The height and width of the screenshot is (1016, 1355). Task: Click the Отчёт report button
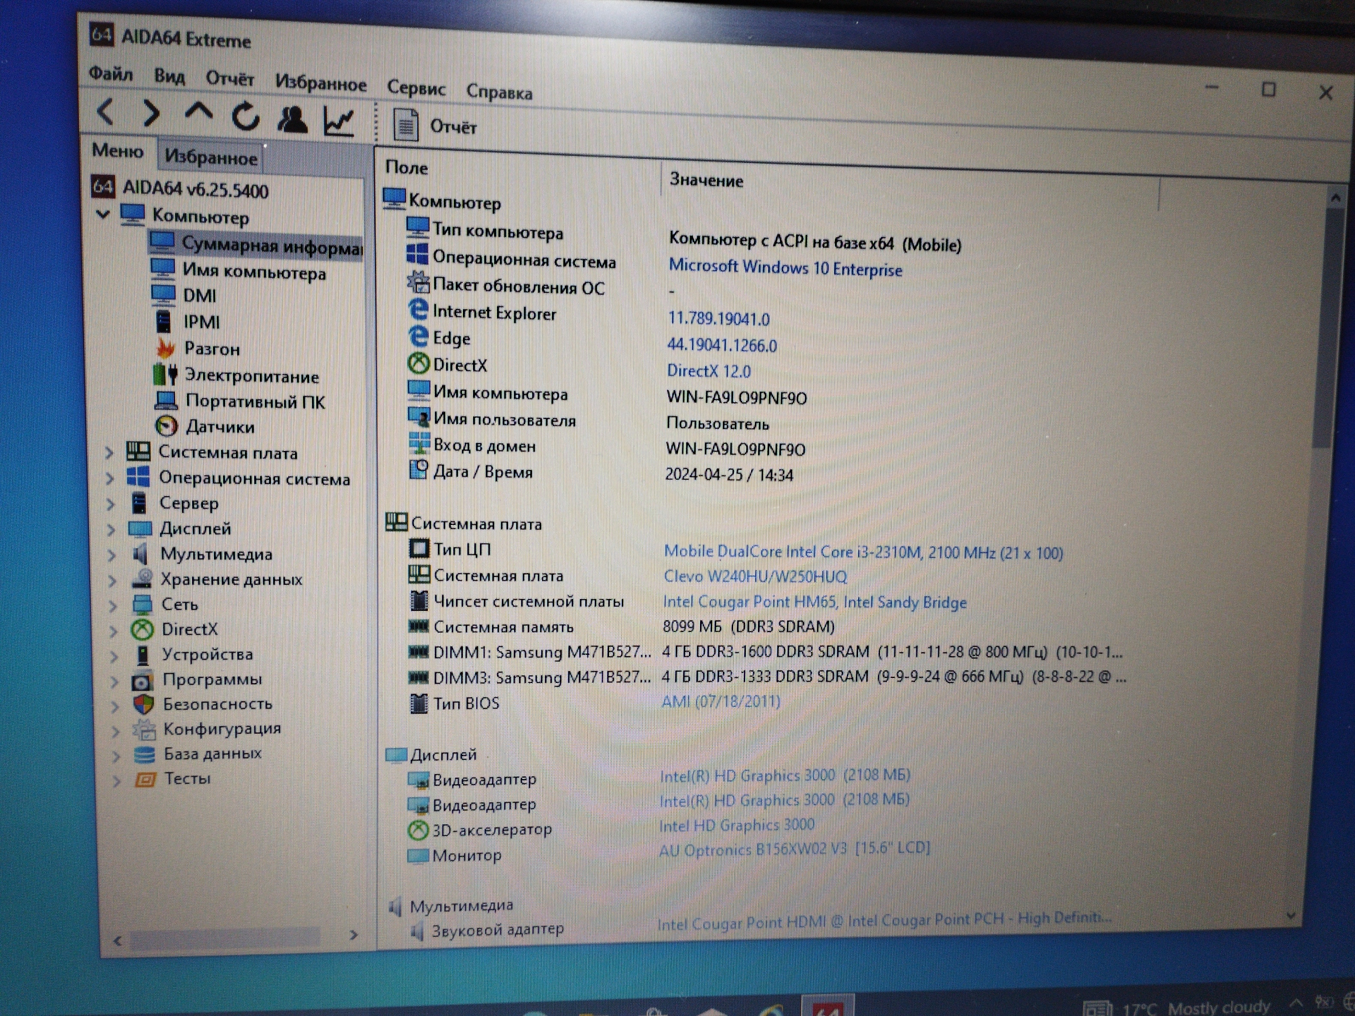click(x=435, y=126)
